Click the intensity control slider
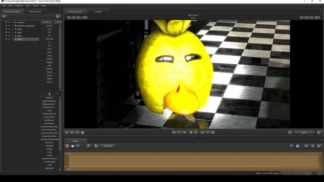The image size is (324, 182). click(50, 98)
